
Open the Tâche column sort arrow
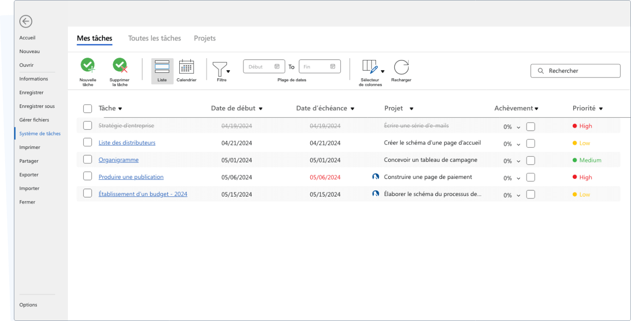(120, 109)
